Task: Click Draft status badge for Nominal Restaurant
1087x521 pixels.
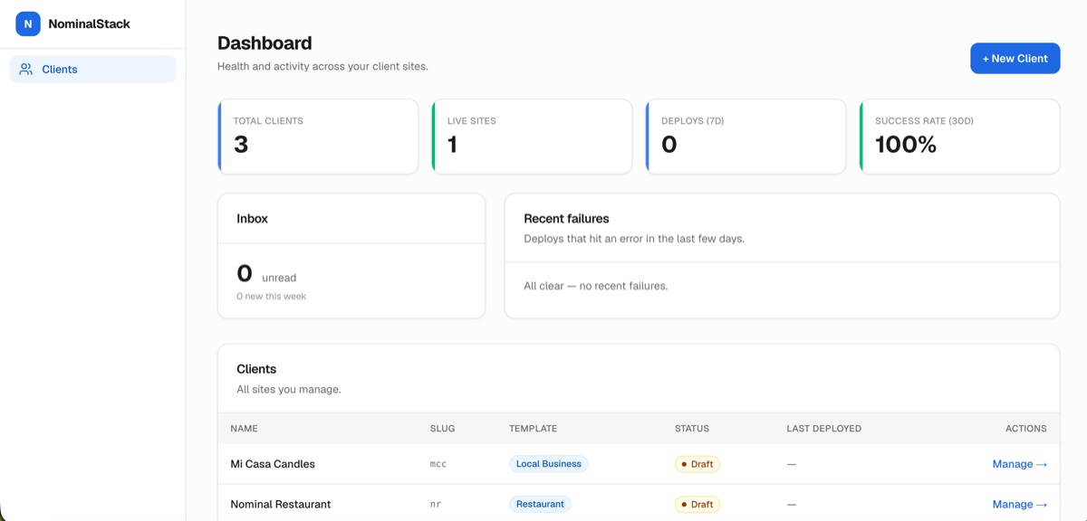Action: click(x=697, y=505)
